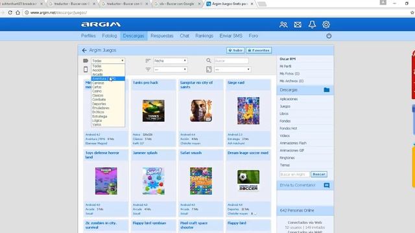Screen dimensions: 415x233
Task: Open the messages envelope icon
Action: (298, 25)
